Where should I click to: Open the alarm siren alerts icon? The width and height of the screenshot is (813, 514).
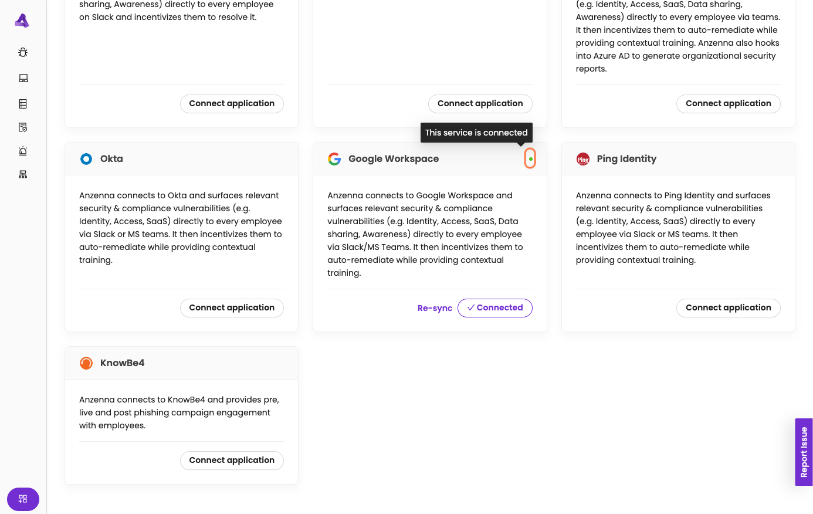23,151
